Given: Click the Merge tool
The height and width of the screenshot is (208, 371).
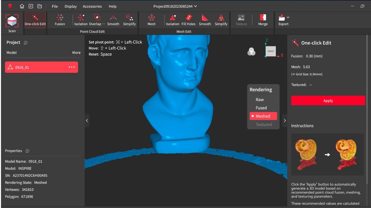Looking at the screenshot, I should 263,20.
